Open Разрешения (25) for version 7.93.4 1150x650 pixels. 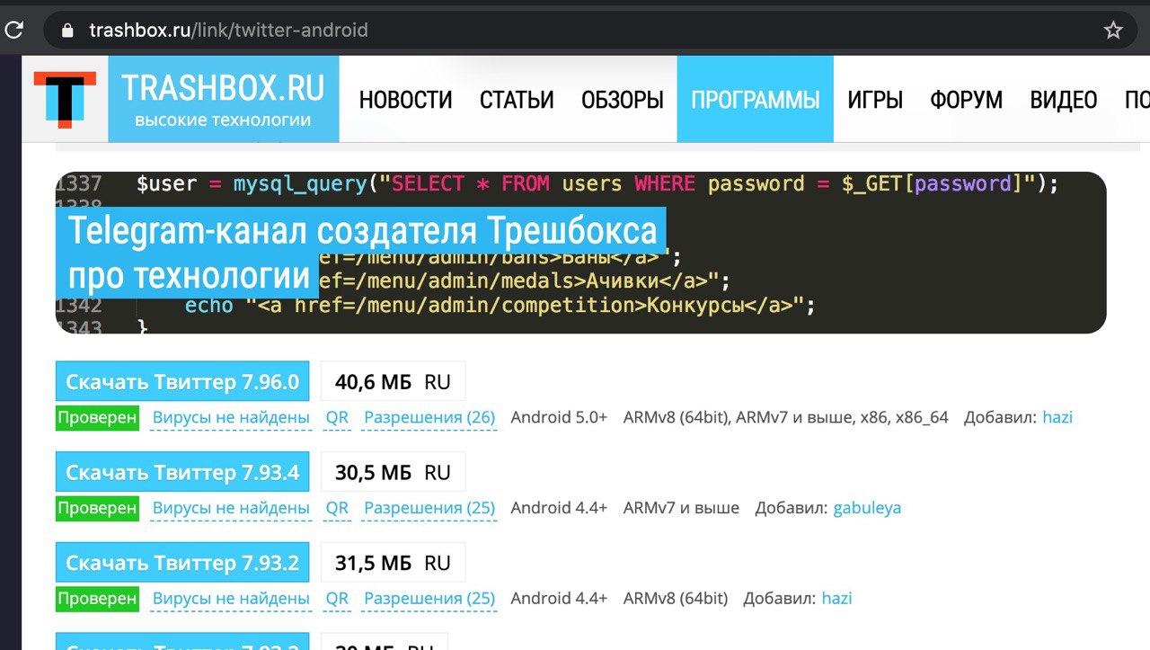tap(429, 508)
